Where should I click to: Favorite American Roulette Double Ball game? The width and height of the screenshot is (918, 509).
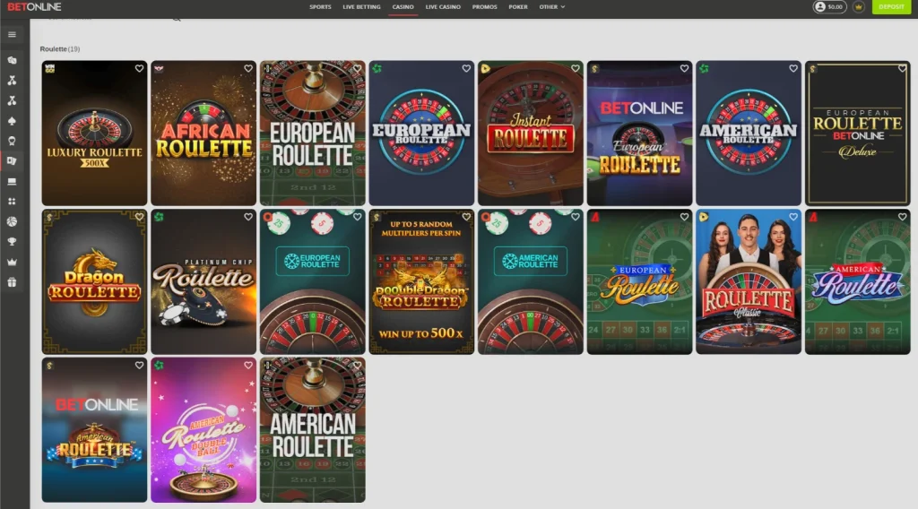248,366
